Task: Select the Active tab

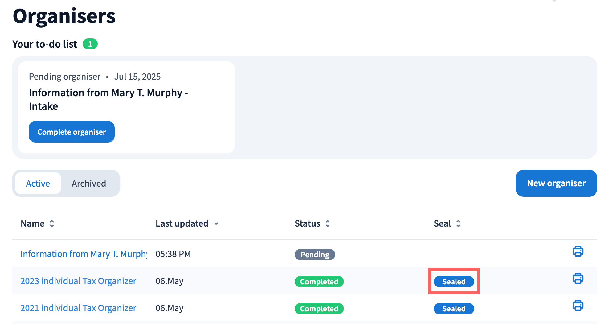Action: pos(38,184)
